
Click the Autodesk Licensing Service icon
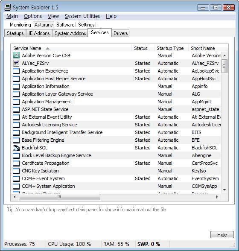(16, 125)
